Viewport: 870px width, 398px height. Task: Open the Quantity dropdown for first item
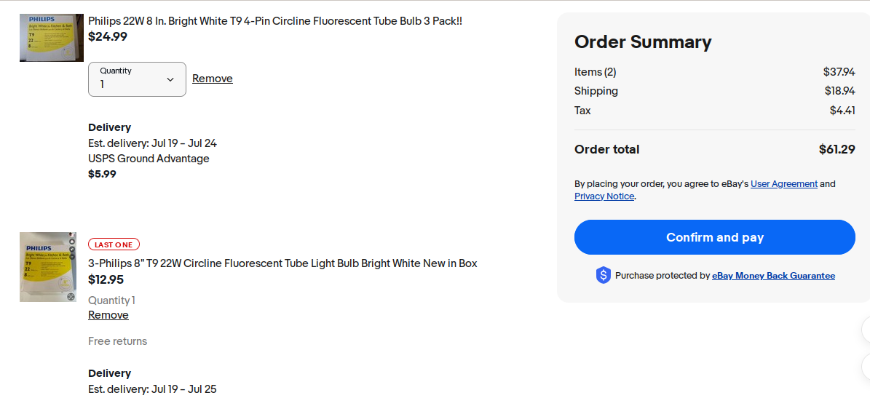coord(137,79)
